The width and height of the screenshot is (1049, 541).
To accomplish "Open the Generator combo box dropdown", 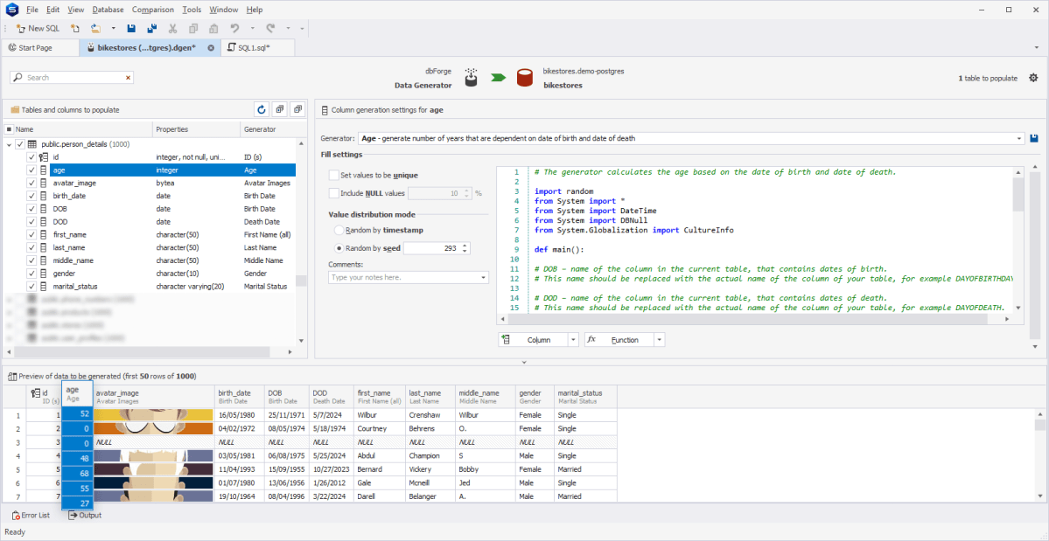I will tap(1020, 138).
